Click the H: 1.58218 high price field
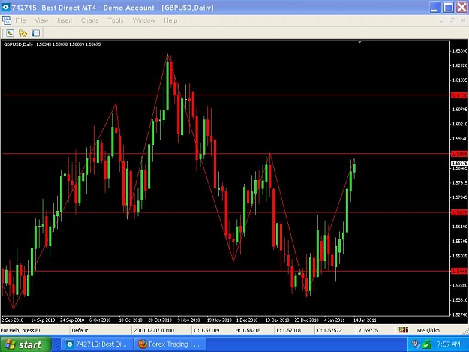The width and height of the screenshot is (469, 352). pyautogui.click(x=248, y=330)
